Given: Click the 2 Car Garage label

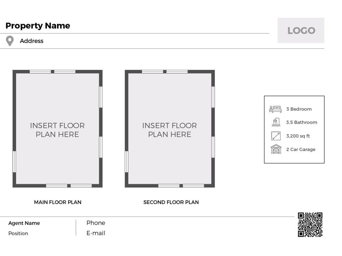Looking at the screenshot, I should click(301, 150).
